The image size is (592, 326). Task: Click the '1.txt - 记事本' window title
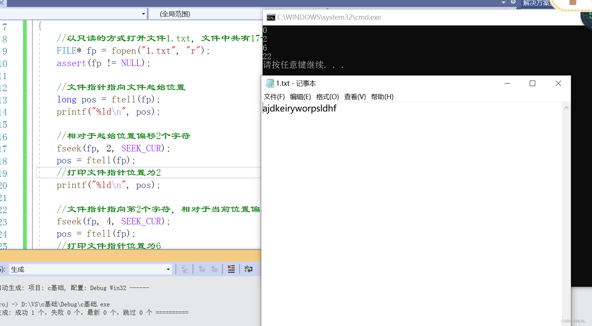(x=296, y=83)
